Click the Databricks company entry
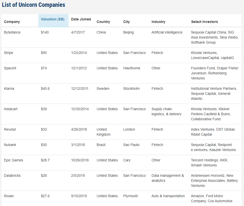Image resolution: width=244 pixels, height=206 pixels. [13, 175]
